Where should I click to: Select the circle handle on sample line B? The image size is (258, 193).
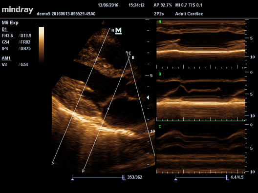click(x=108, y=109)
